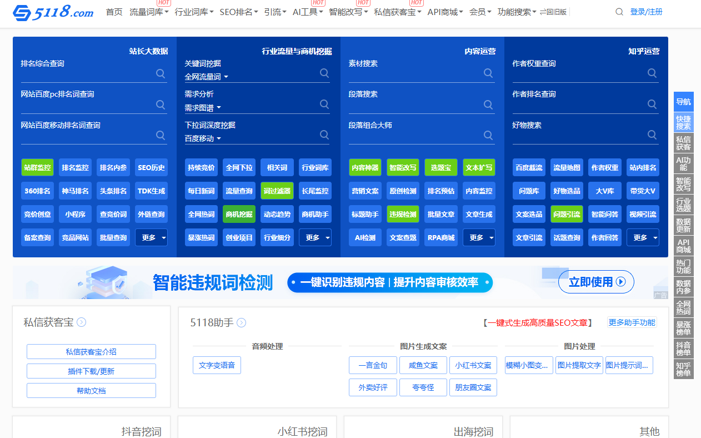Click arrow icon beside 私信获客宝 heading

click(x=82, y=322)
